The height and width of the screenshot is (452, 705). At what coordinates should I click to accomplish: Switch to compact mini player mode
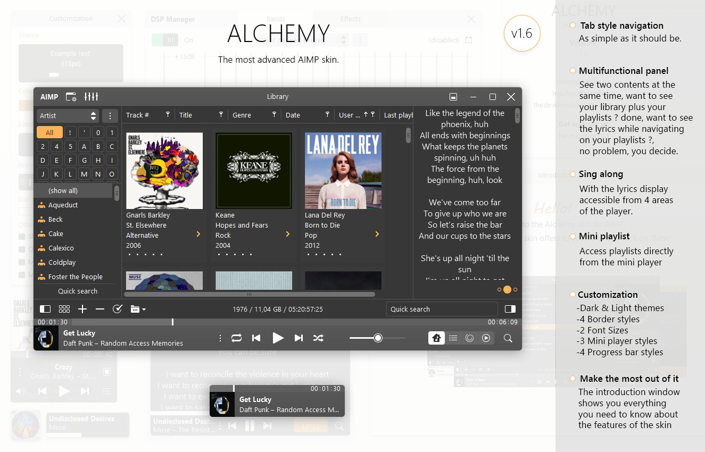pyautogui.click(x=453, y=97)
